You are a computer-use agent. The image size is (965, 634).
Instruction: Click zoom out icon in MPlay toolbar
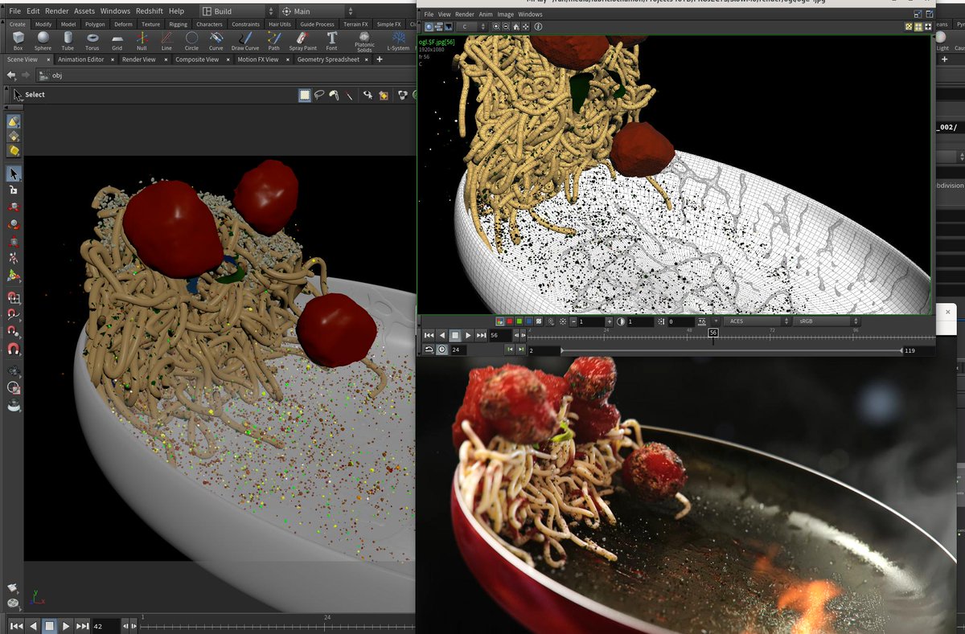(506, 27)
